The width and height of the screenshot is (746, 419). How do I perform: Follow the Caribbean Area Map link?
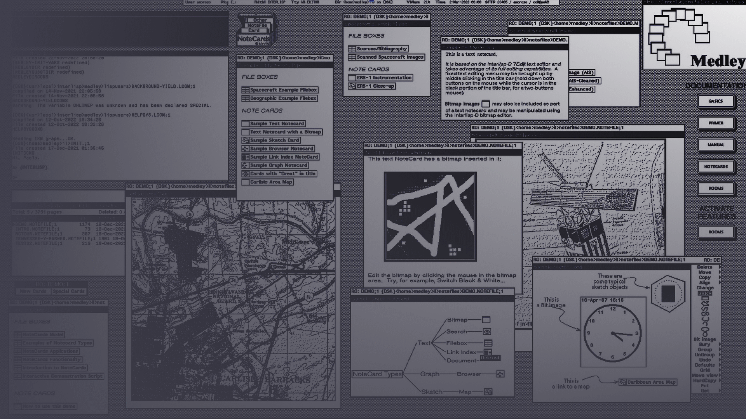tap(648, 382)
